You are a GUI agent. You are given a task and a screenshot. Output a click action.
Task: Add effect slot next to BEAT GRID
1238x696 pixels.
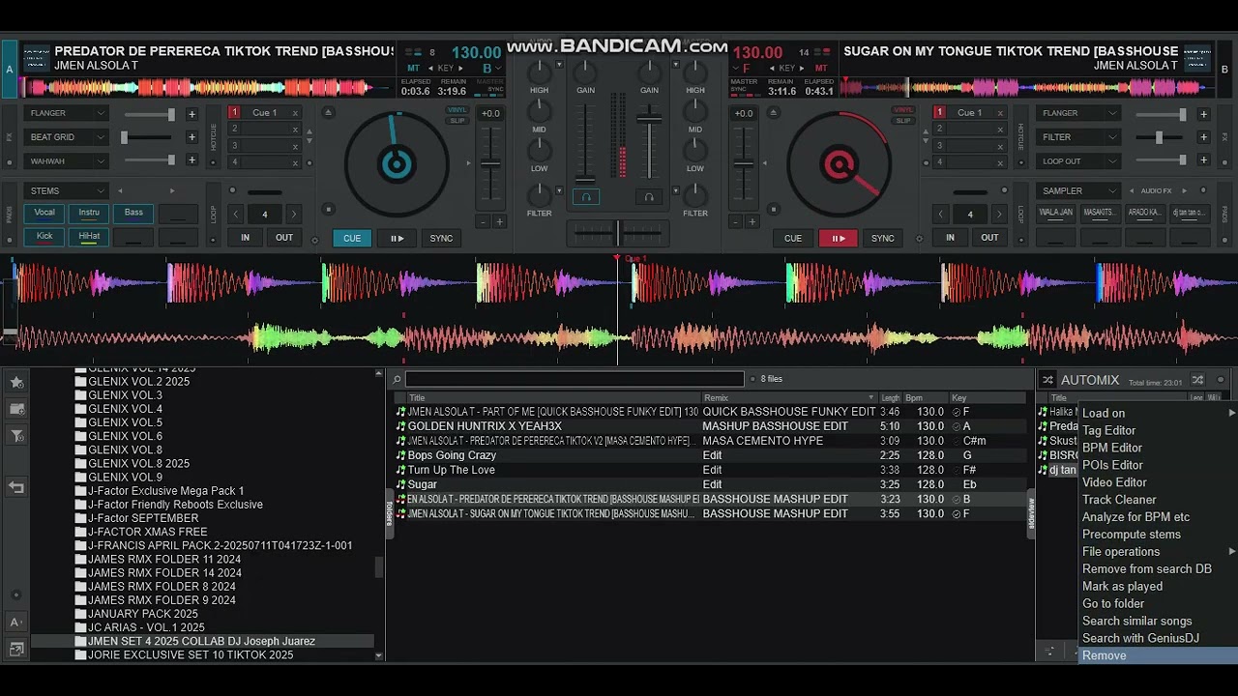pos(192,137)
